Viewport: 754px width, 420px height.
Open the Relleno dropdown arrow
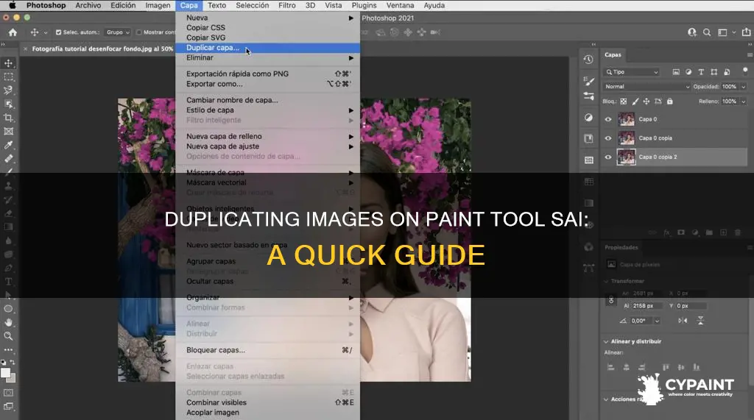(x=744, y=102)
